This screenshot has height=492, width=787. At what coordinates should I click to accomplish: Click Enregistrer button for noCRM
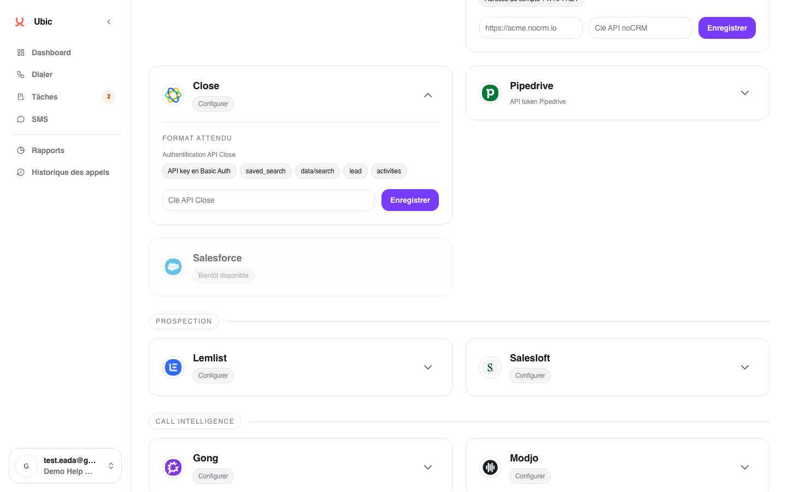tap(727, 28)
